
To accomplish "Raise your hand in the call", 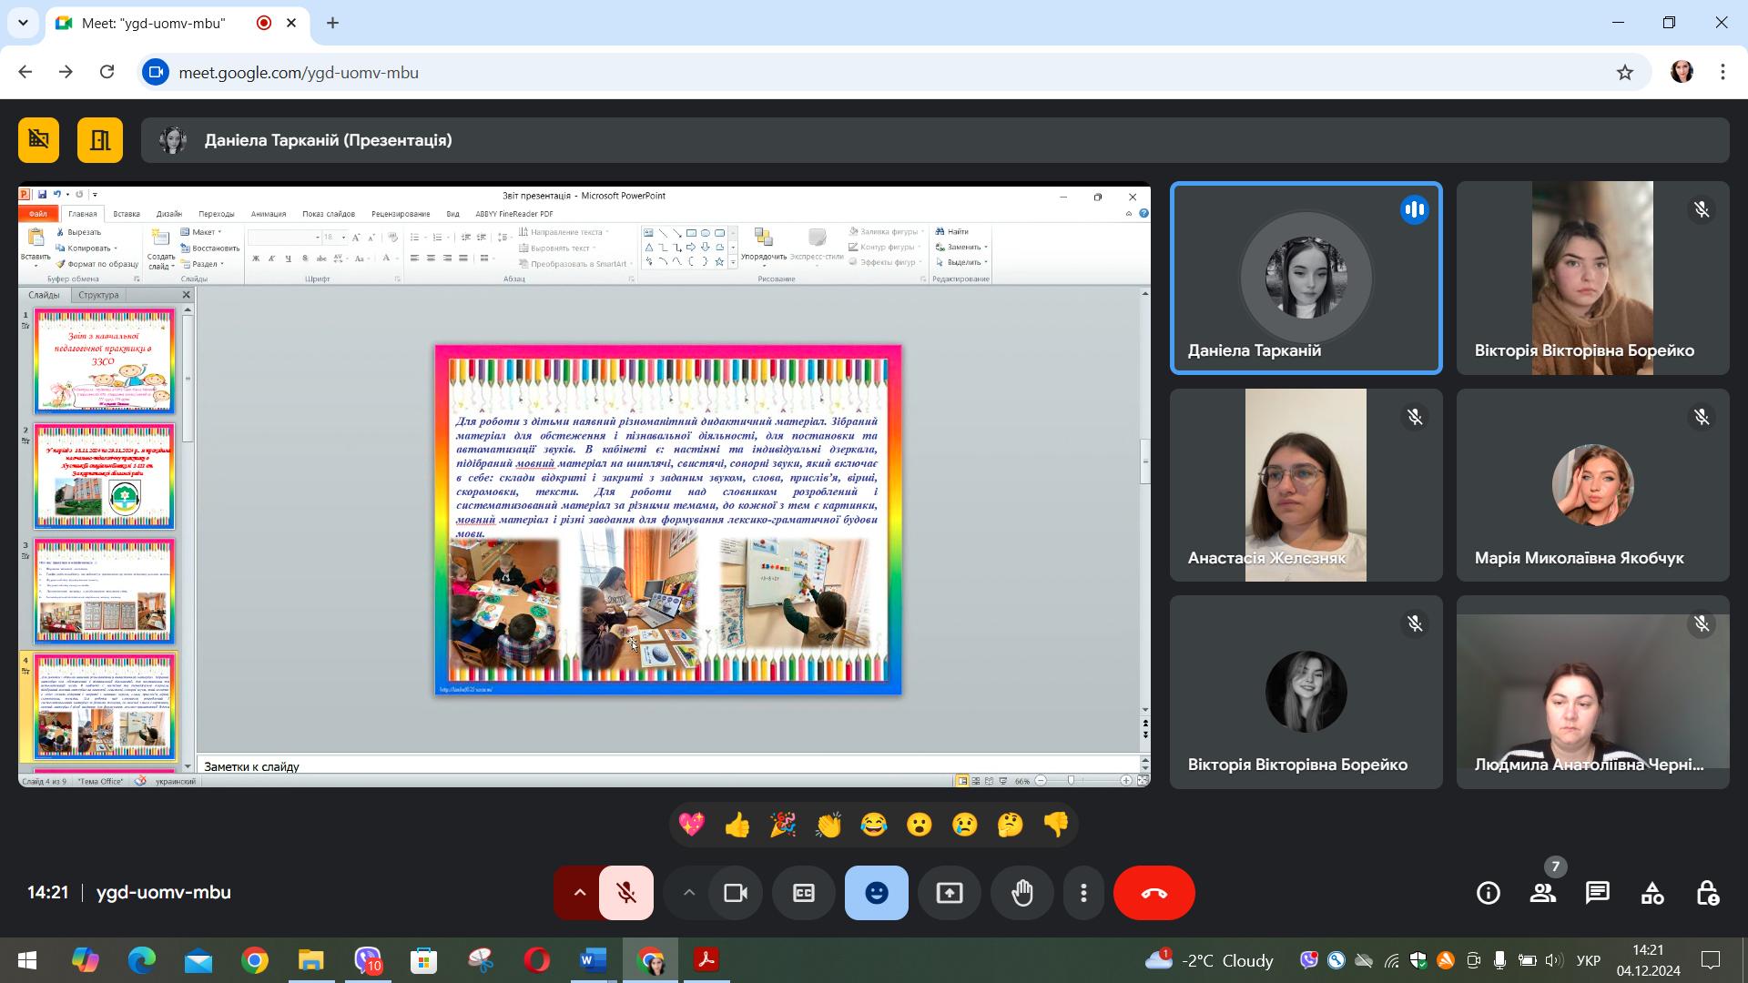I will [x=1022, y=893].
